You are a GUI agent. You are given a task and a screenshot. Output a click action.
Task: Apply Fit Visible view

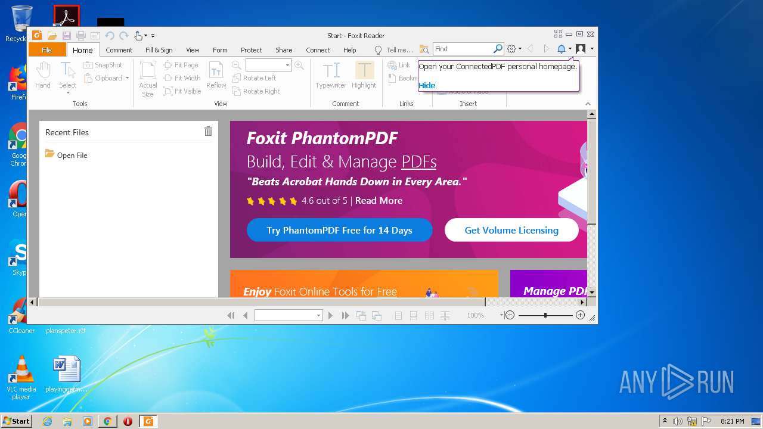[182, 91]
